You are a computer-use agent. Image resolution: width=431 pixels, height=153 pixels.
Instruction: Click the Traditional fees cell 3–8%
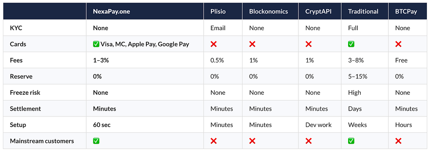click(x=356, y=60)
